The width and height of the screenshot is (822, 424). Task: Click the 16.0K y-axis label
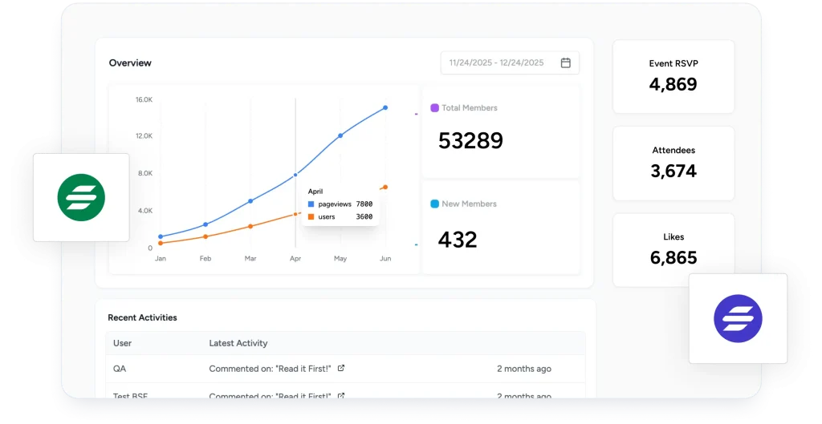(144, 99)
